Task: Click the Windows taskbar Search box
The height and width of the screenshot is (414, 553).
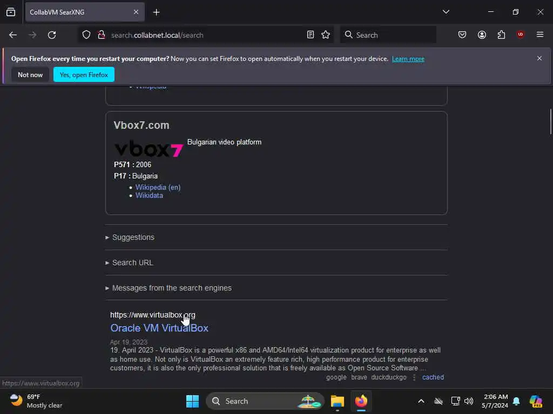Action: (x=265, y=401)
